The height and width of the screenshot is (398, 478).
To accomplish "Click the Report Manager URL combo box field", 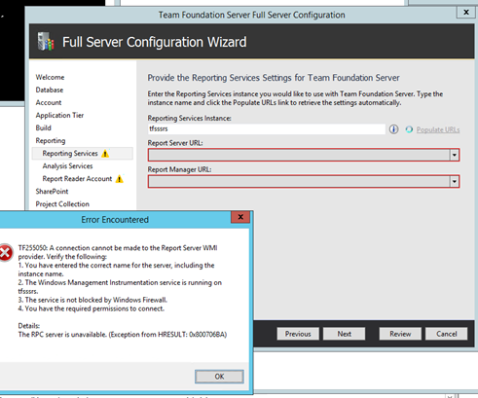I will tap(304, 182).
